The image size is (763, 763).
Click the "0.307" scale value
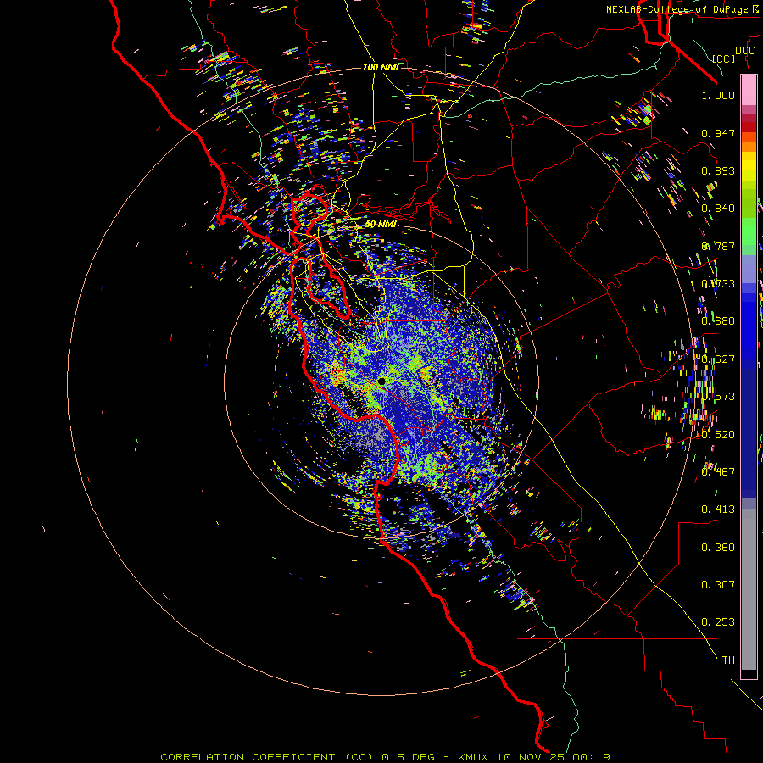tap(718, 585)
